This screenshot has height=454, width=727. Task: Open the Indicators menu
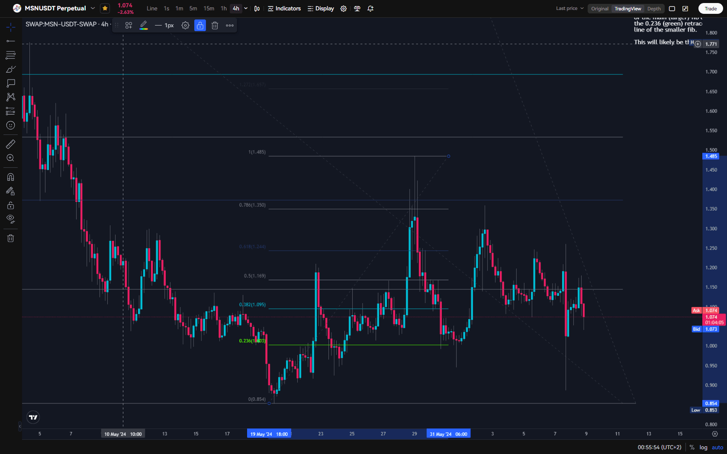[284, 9]
